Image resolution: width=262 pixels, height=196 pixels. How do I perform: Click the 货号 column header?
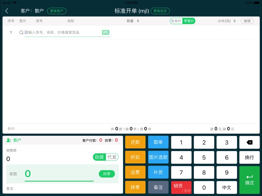(x=39, y=21)
